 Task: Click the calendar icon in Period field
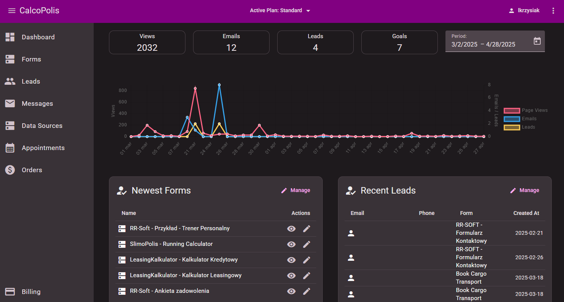pyautogui.click(x=537, y=41)
